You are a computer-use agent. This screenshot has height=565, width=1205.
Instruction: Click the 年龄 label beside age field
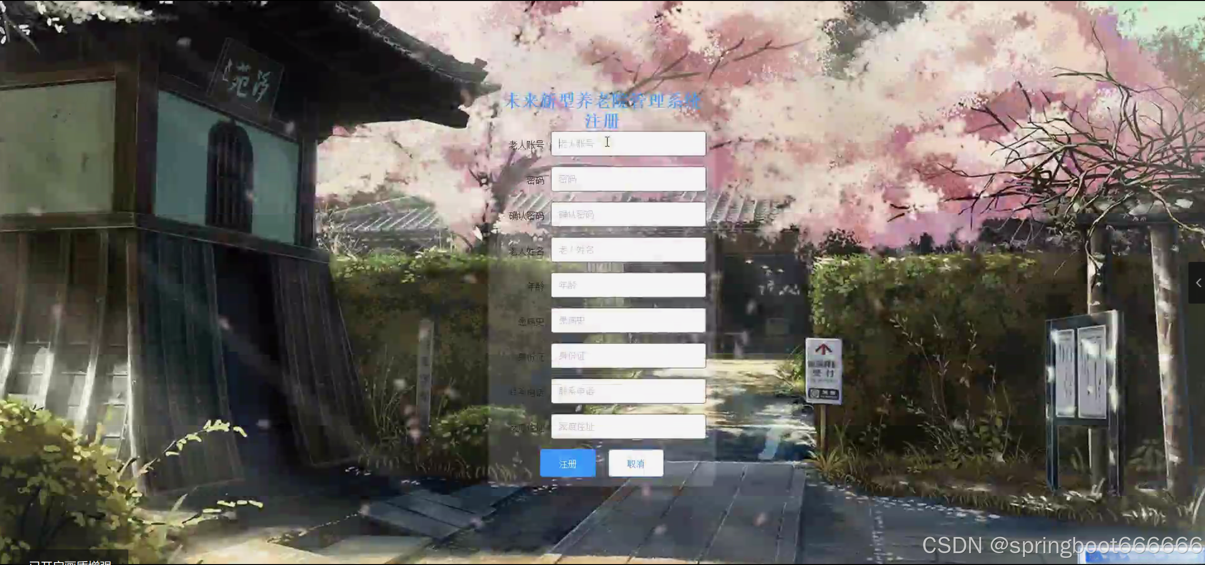(x=535, y=287)
